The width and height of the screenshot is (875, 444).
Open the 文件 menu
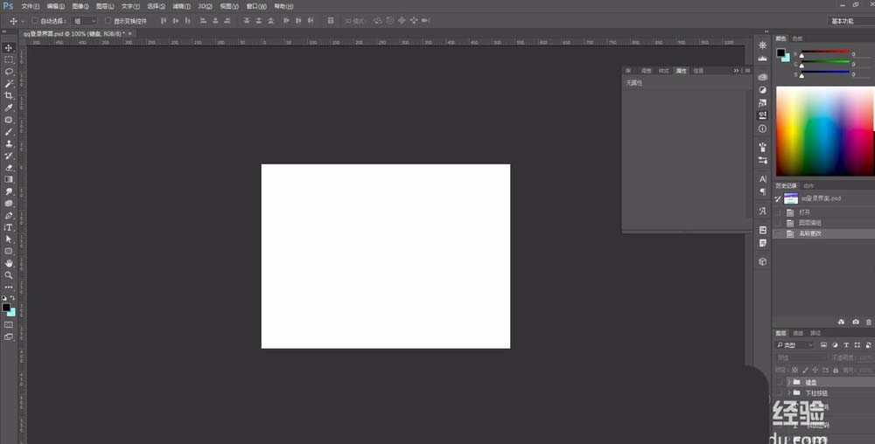pos(31,6)
